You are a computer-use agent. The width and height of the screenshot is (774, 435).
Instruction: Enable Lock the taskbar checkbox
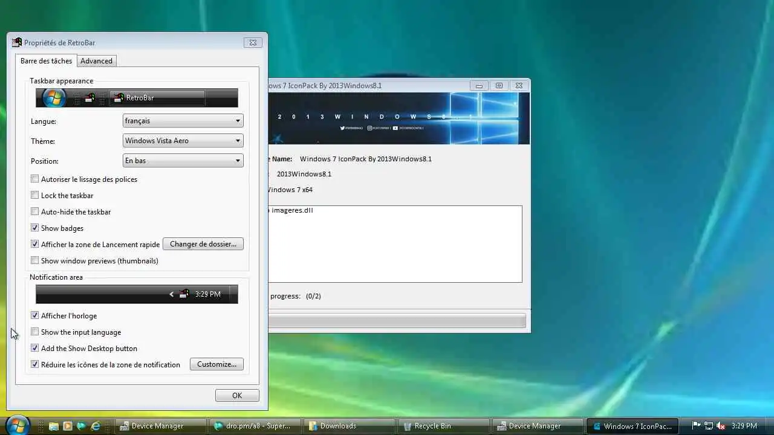click(x=35, y=195)
